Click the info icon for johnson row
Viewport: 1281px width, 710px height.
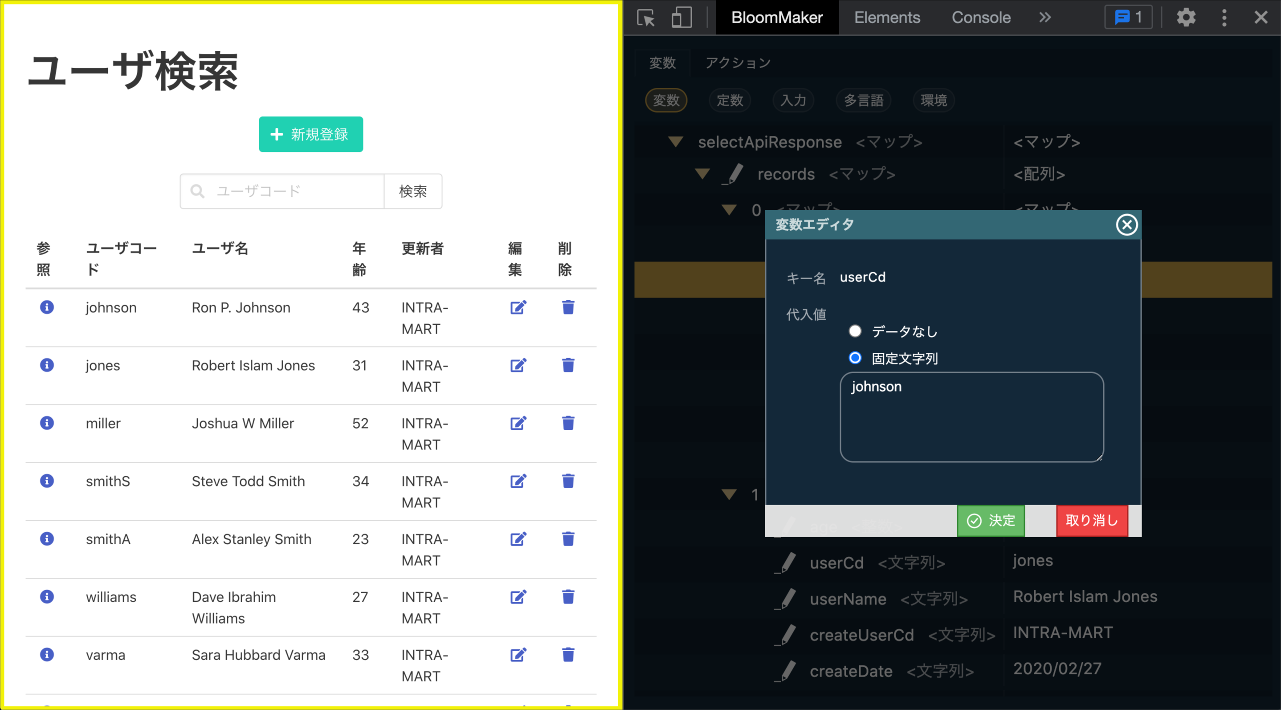[47, 307]
